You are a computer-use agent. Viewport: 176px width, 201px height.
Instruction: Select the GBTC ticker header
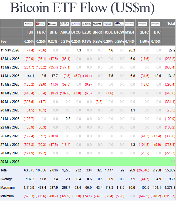[144, 32]
